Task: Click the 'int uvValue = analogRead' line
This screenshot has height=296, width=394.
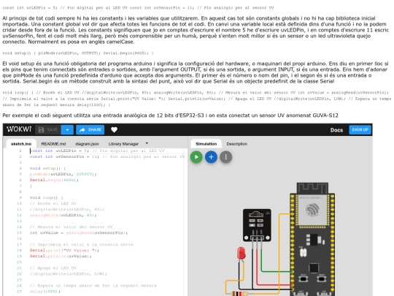Action: [78, 233]
